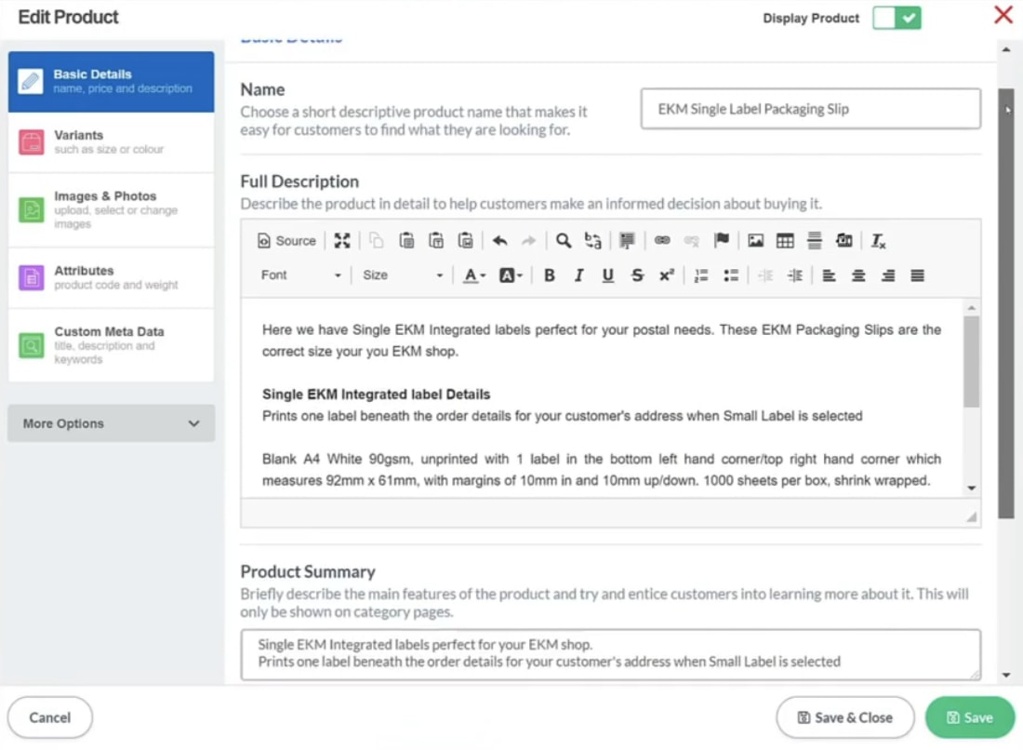Viewport: 1023px width, 750px height.
Task: Center align the text
Action: click(x=858, y=275)
